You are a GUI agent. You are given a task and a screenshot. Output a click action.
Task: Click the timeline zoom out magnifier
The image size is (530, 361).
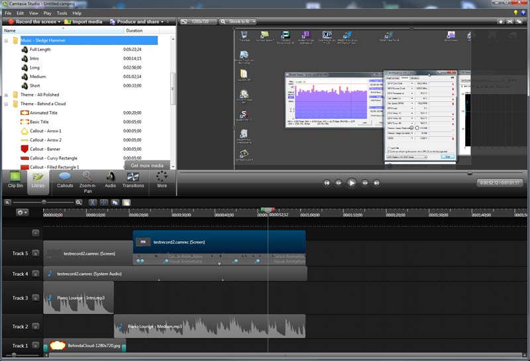point(7,202)
